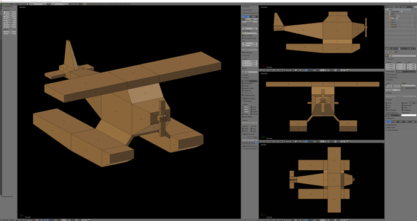Open the Maximum Draw Type dropdown

(x=393, y=115)
